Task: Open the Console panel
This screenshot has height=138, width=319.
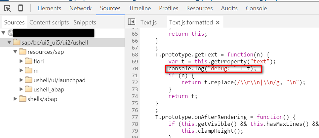Action: (x=256, y=8)
